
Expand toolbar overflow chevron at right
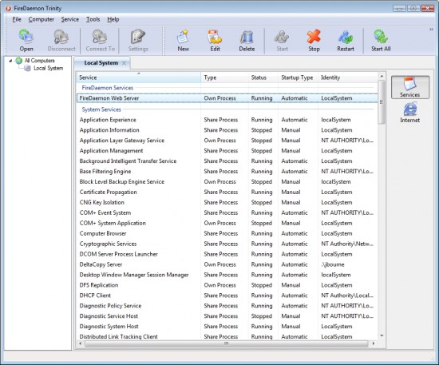432,30
